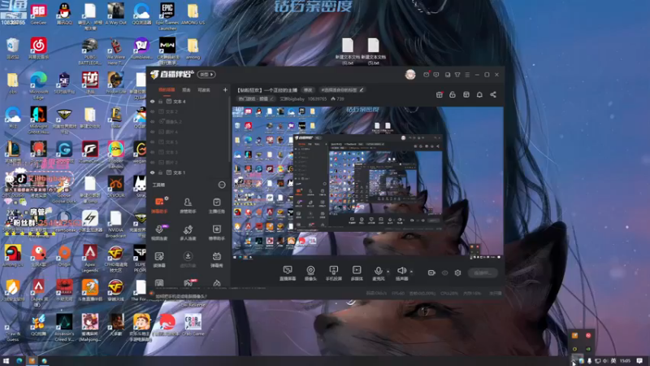
Task: Open the Microsoft Edge desktop shortcut
Action: point(38,86)
